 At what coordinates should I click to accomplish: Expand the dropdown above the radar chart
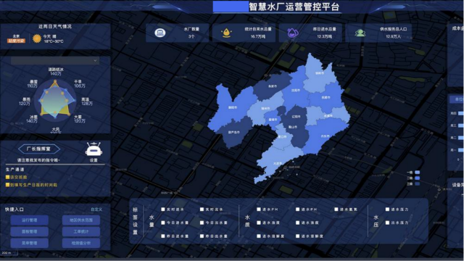55,61
